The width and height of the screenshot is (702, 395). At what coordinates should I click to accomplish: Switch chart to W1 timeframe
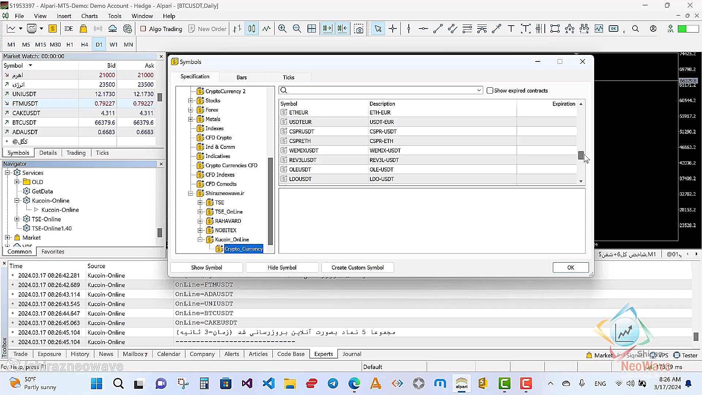[114, 45]
